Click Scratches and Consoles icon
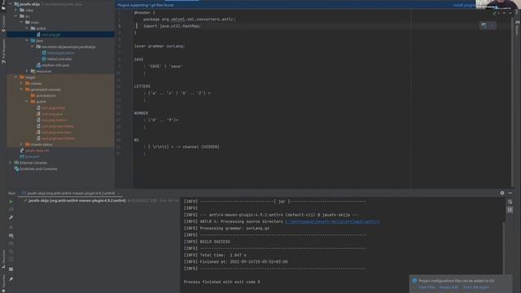 tap(16, 168)
